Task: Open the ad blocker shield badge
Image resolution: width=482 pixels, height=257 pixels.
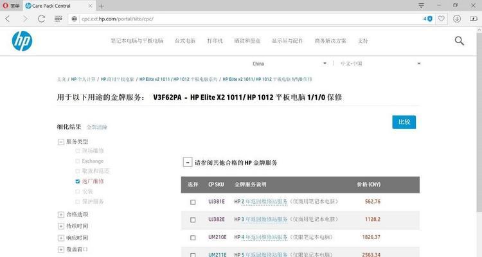Action: [428, 19]
